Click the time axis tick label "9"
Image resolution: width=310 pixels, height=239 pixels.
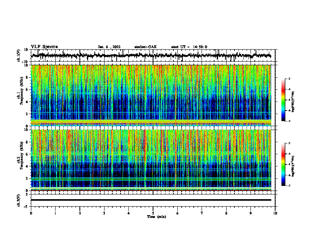(x=251, y=213)
